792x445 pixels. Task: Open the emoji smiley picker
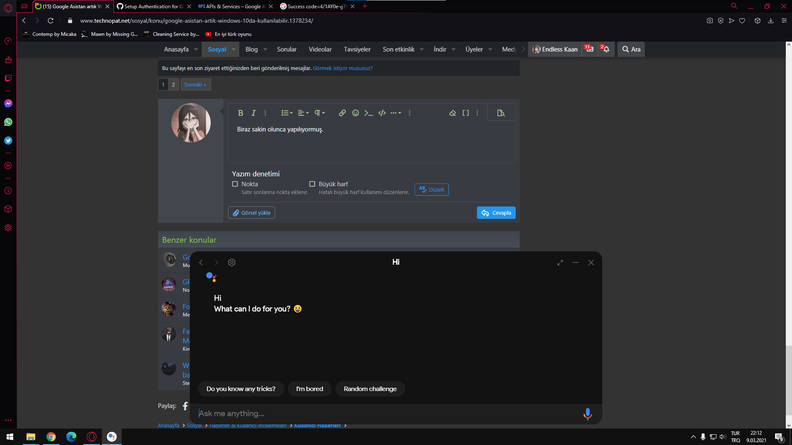[x=356, y=113]
